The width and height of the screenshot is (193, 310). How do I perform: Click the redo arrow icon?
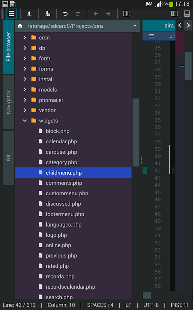[78, 14]
